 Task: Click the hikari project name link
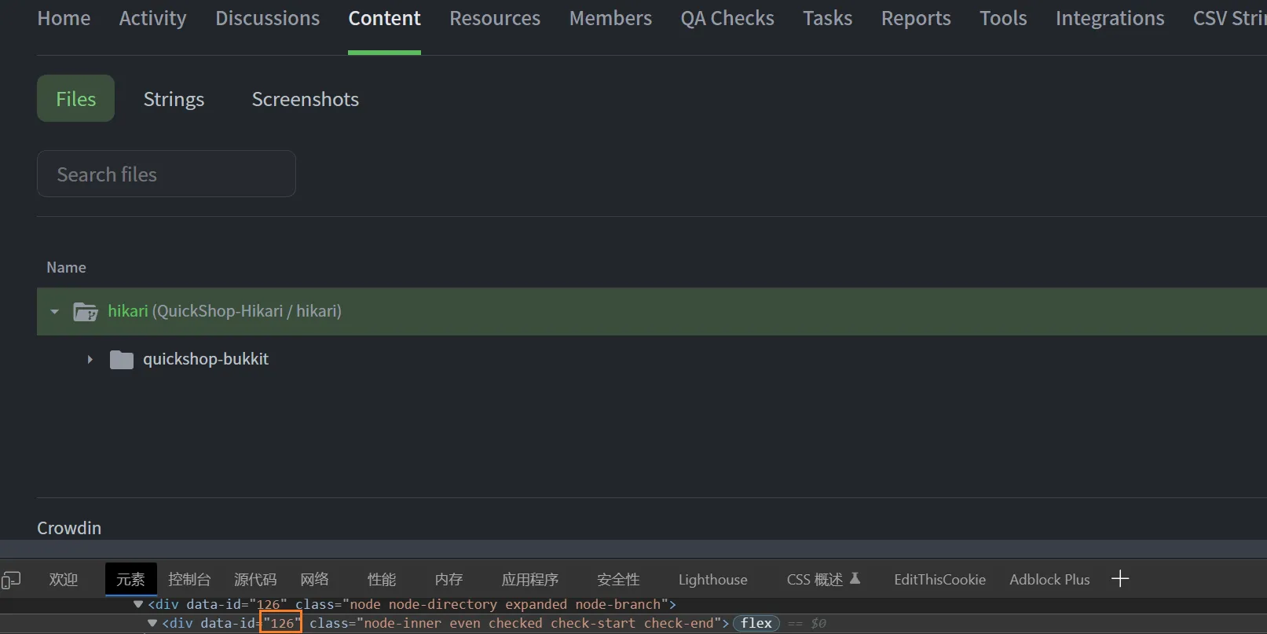[x=128, y=311]
